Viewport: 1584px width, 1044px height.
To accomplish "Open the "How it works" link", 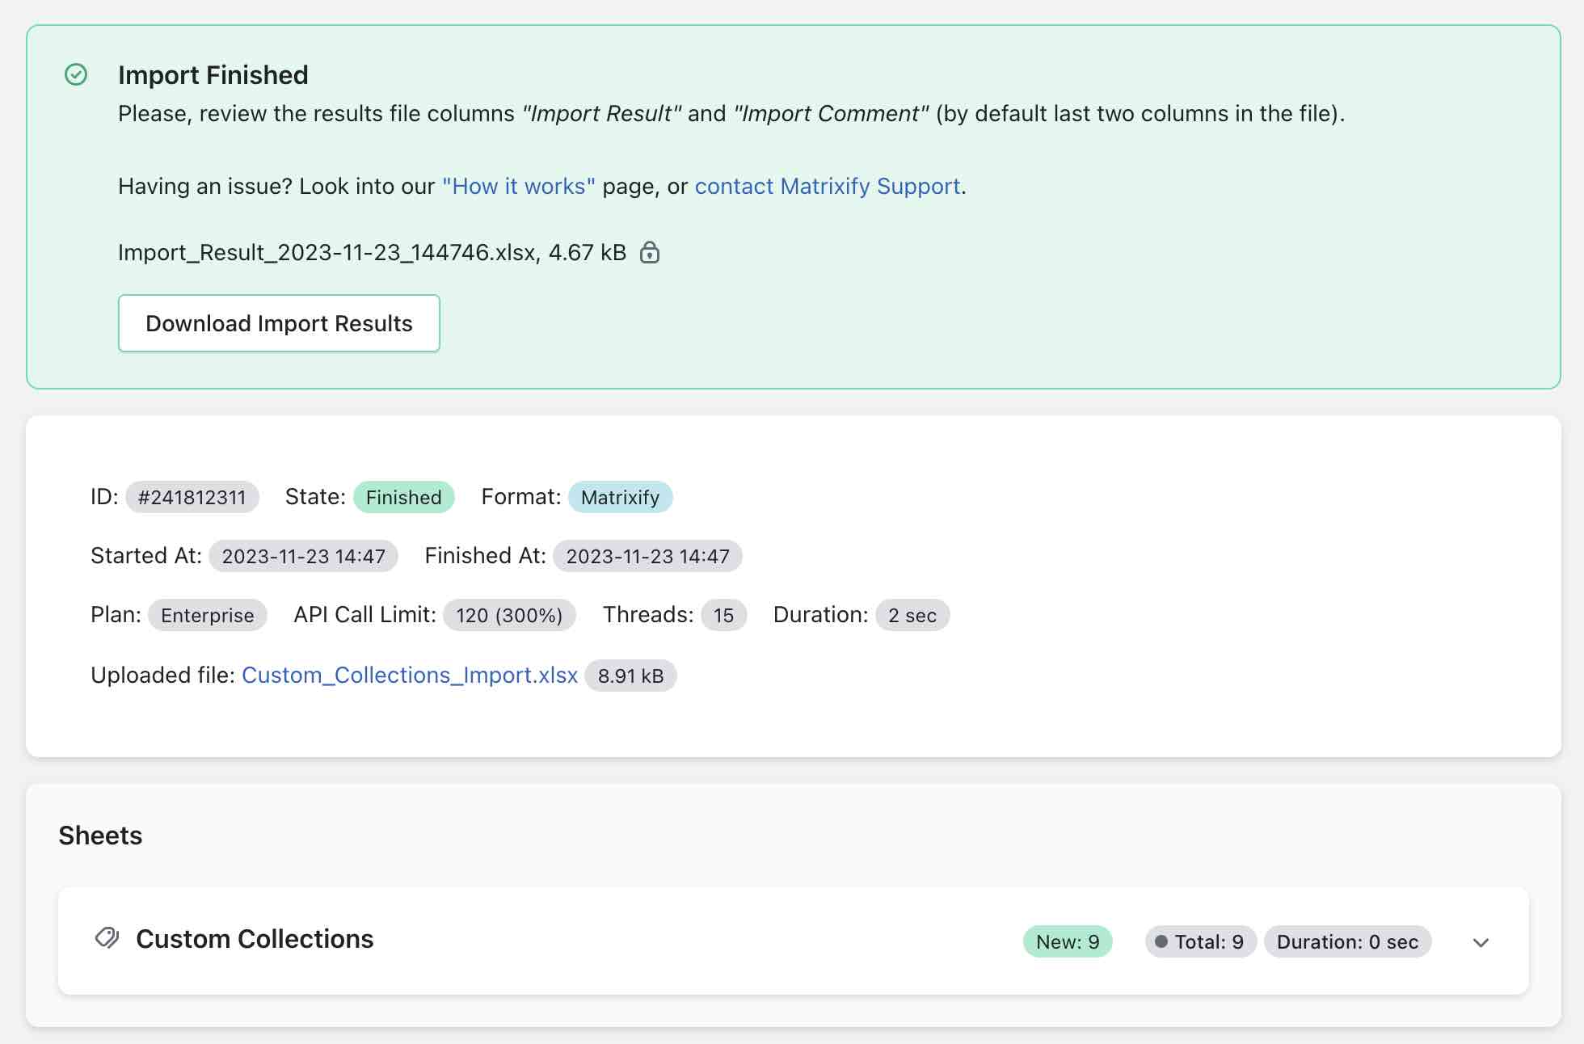I will (x=518, y=187).
